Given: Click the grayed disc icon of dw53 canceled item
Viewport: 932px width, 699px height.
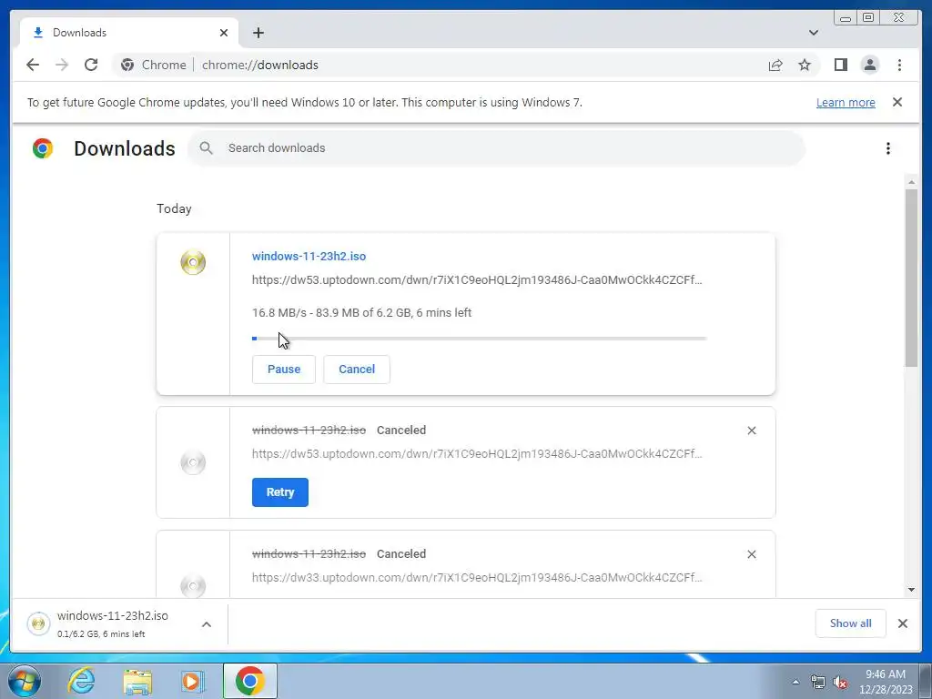Looking at the screenshot, I should coord(193,461).
